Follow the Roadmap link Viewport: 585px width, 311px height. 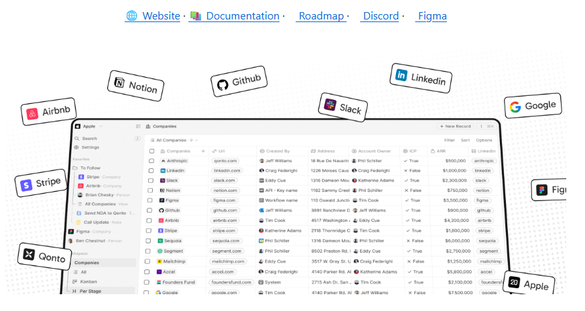point(321,16)
